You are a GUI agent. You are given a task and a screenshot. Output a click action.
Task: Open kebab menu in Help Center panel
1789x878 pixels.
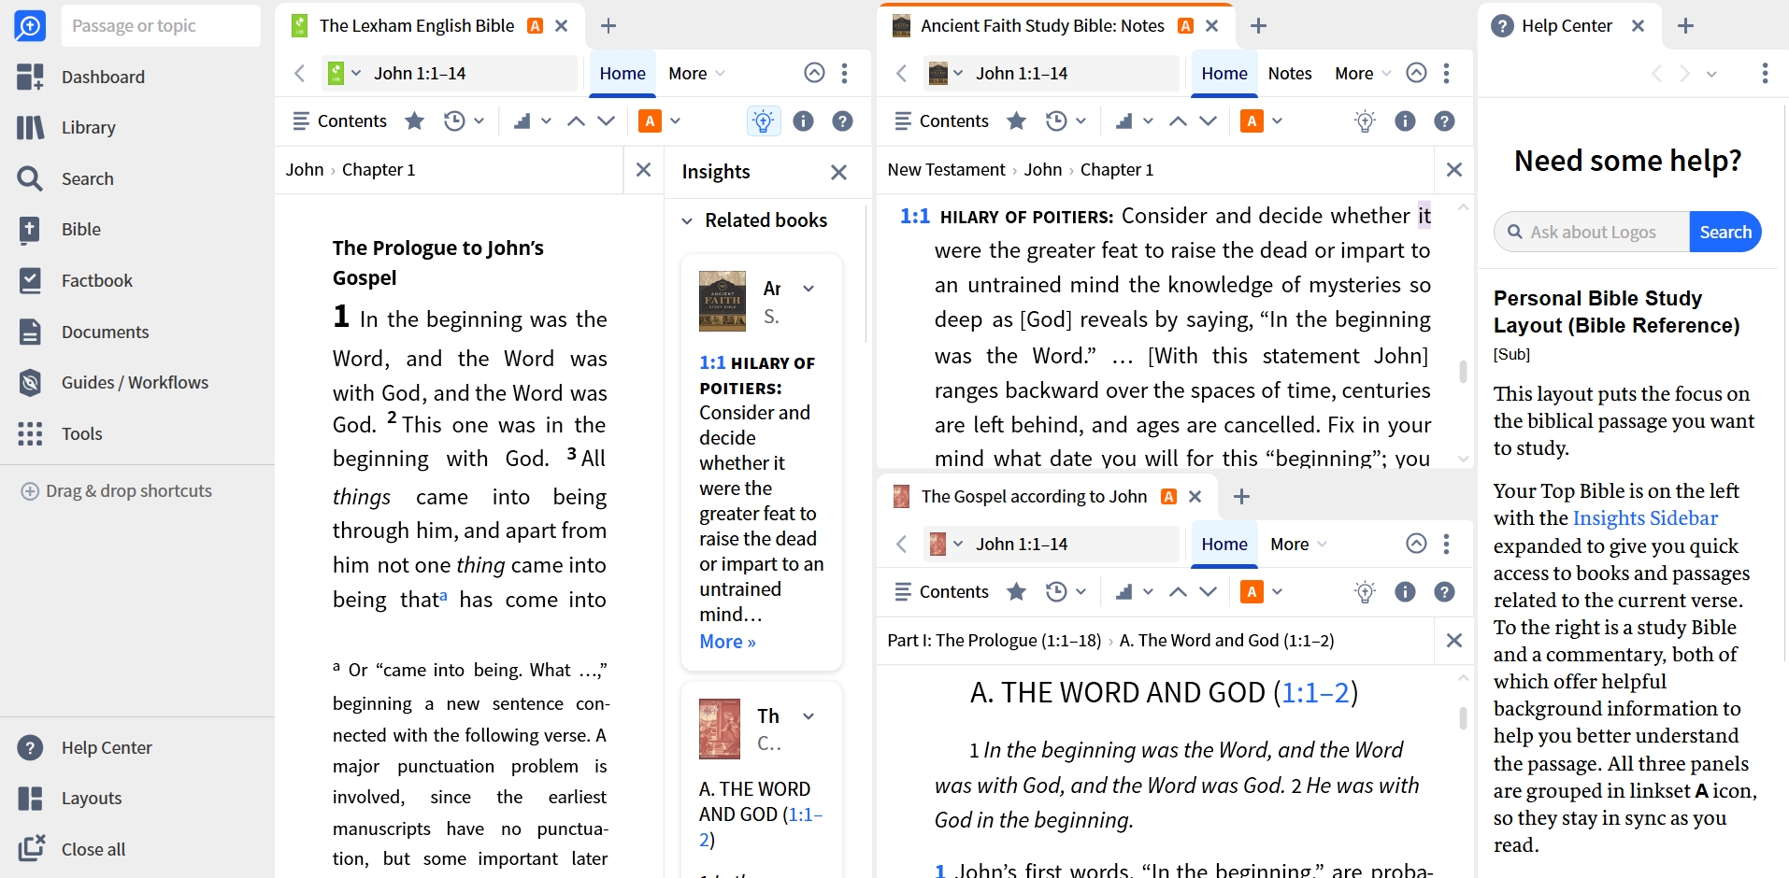point(1765,73)
